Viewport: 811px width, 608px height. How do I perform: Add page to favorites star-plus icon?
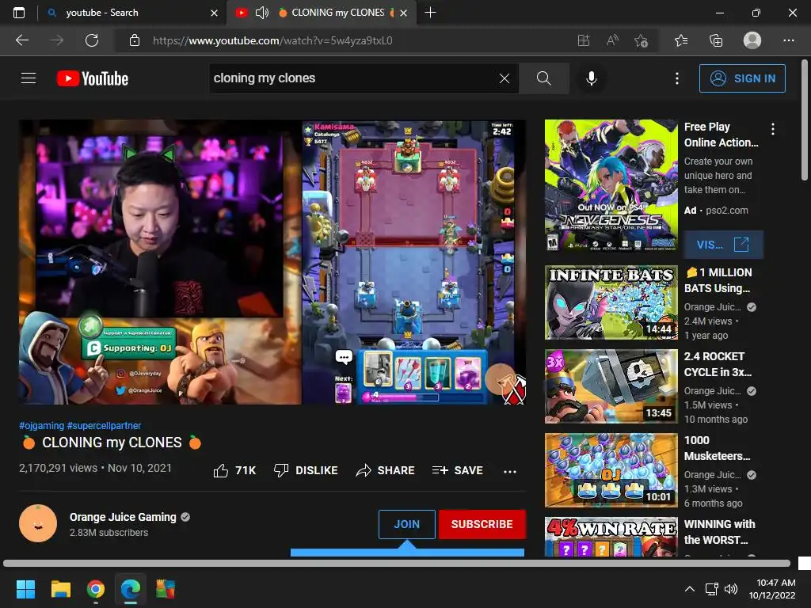641,40
